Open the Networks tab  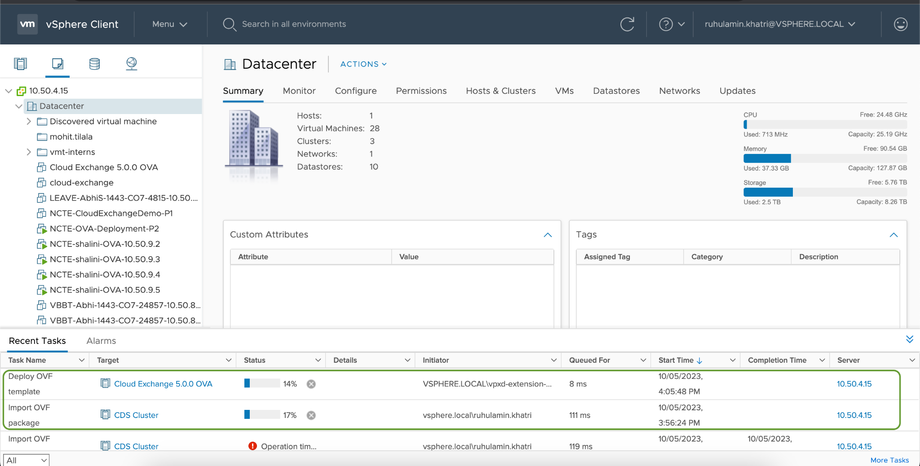pos(680,91)
